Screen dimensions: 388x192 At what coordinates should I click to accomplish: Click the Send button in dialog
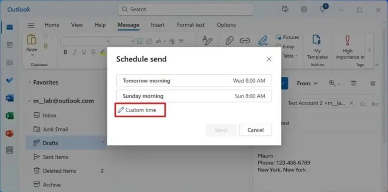point(221,130)
